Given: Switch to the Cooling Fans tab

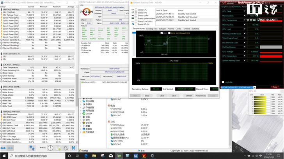Looking at the screenshot, I should tap(152, 29).
